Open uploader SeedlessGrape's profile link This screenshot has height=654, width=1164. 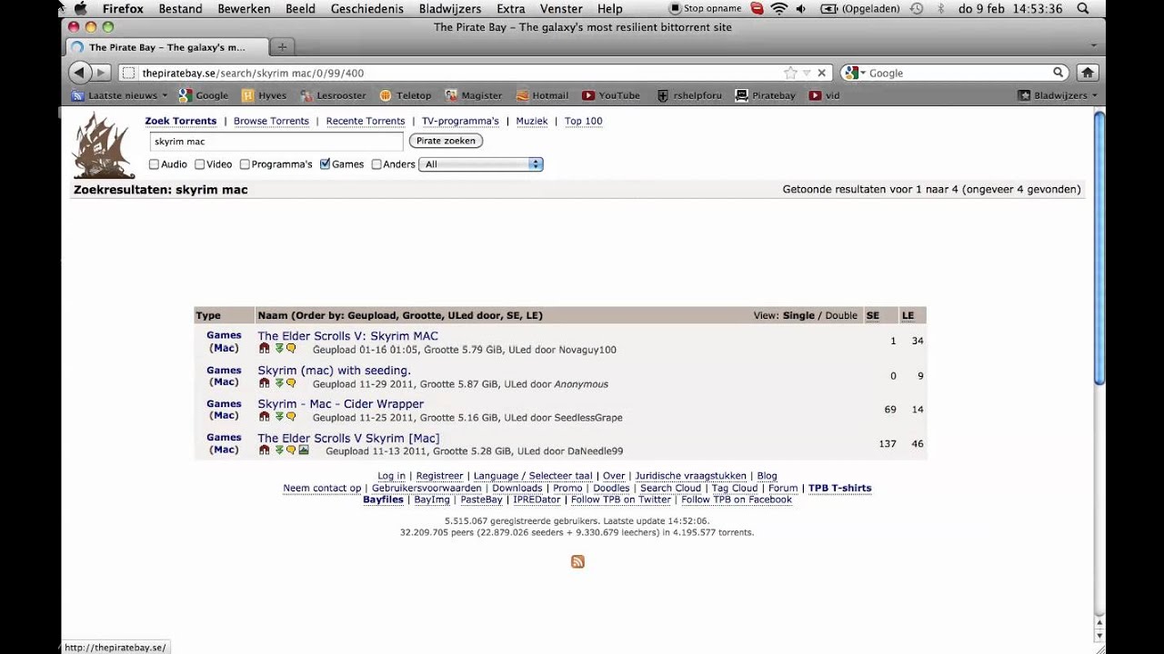[x=588, y=418]
